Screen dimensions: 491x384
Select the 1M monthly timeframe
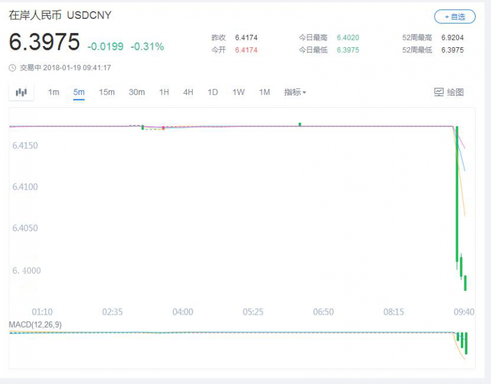[264, 93]
